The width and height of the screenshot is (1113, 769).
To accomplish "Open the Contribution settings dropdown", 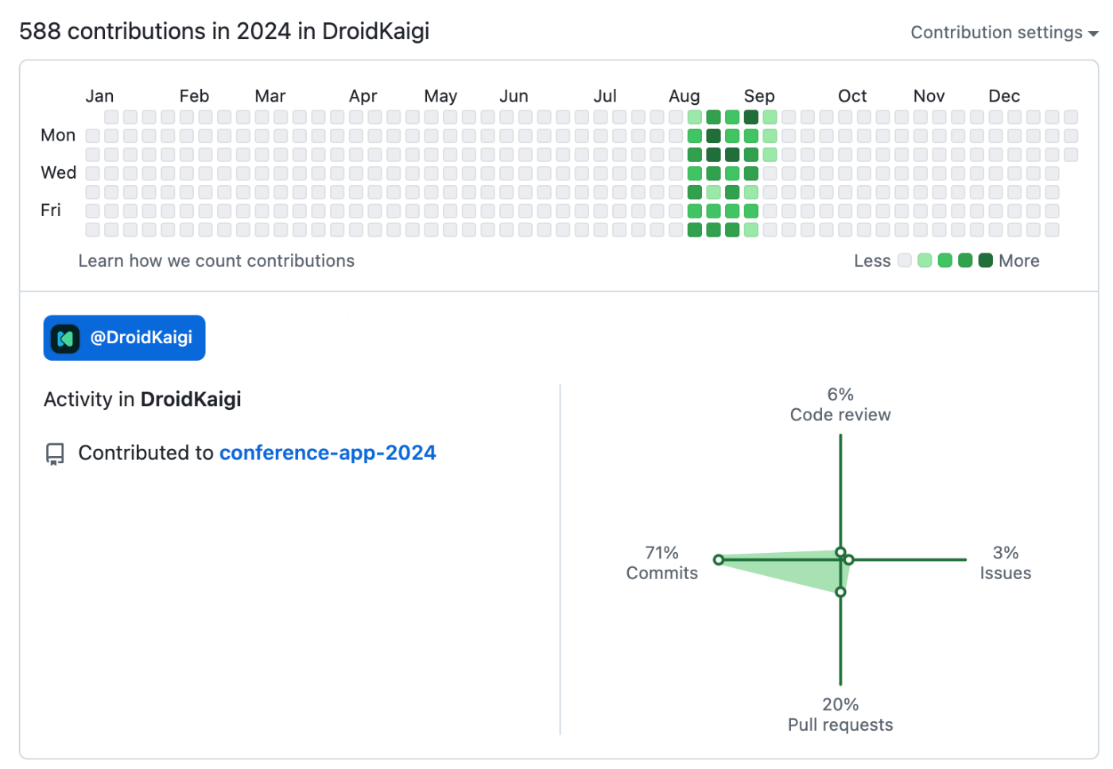I will [x=1004, y=33].
